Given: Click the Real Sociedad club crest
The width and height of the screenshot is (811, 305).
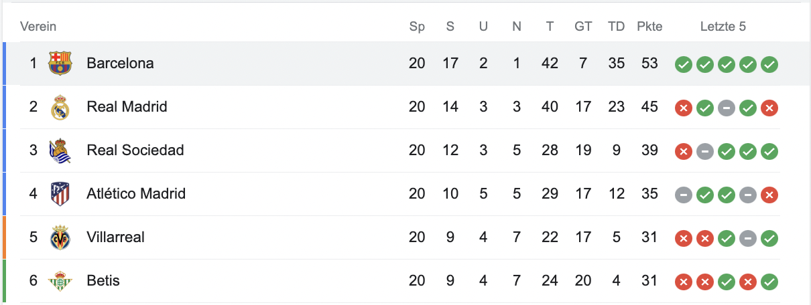Looking at the screenshot, I should [x=60, y=150].
